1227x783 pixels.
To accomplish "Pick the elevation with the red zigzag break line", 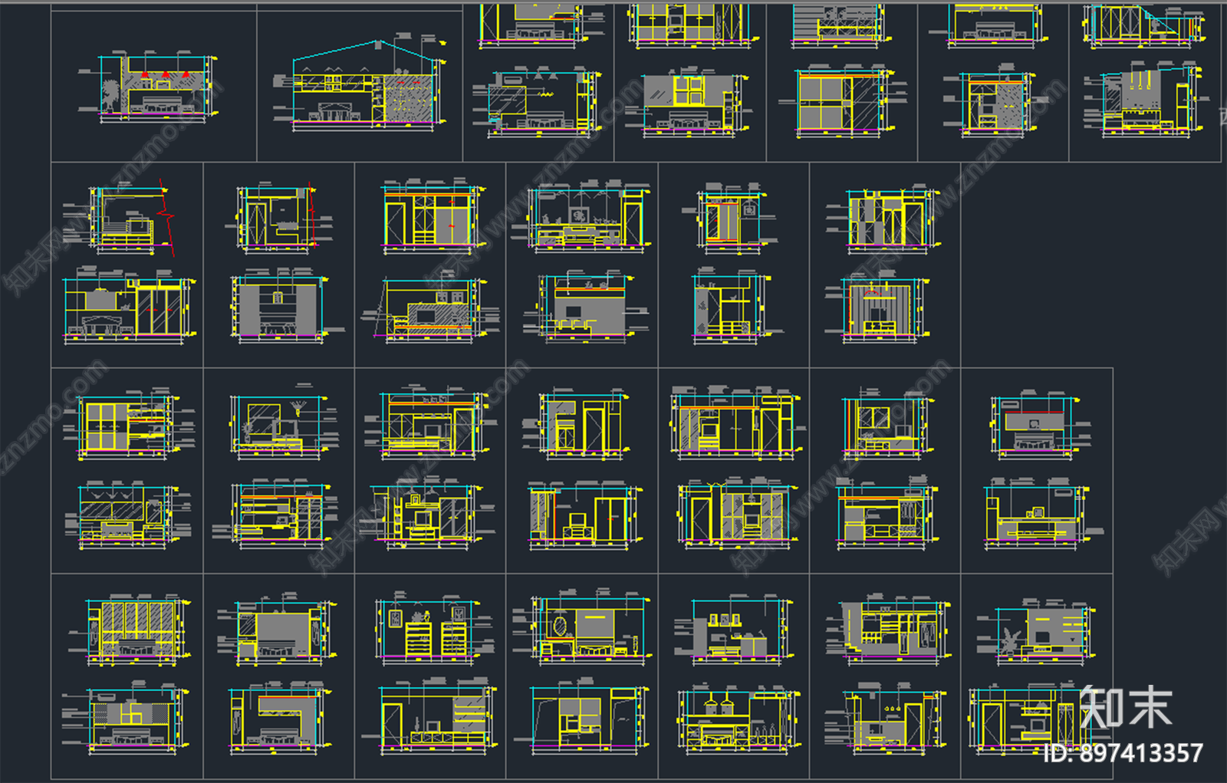I will click(120, 217).
